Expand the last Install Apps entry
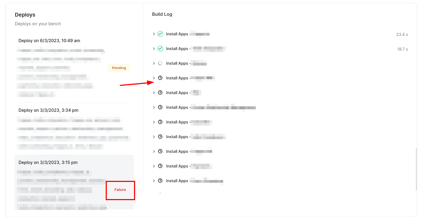Viewport: 422px width, 217px height. [154, 181]
